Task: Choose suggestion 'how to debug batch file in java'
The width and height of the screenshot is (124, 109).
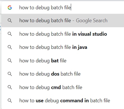Action: tap(63, 47)
